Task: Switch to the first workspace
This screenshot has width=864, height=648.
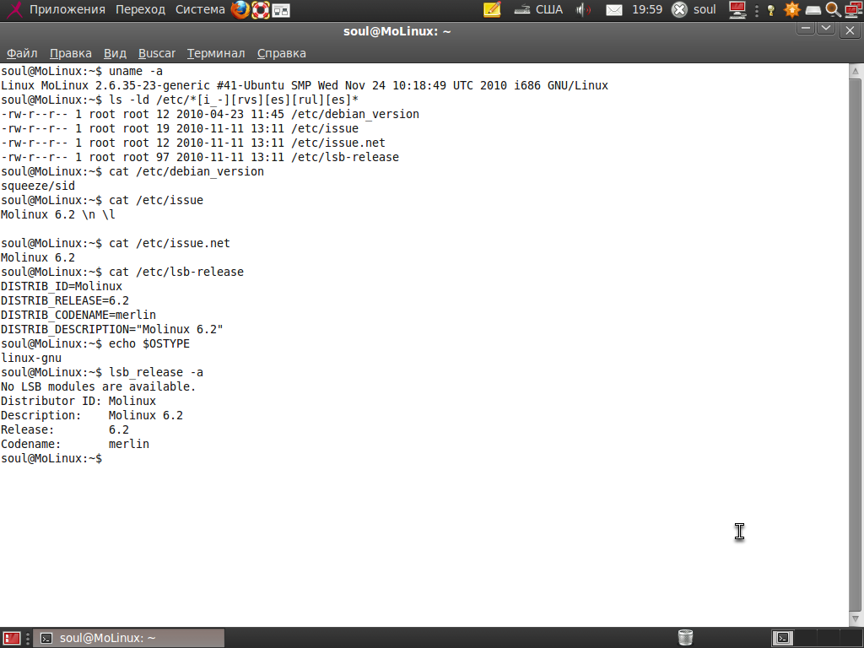Action: tap(782, 638)
